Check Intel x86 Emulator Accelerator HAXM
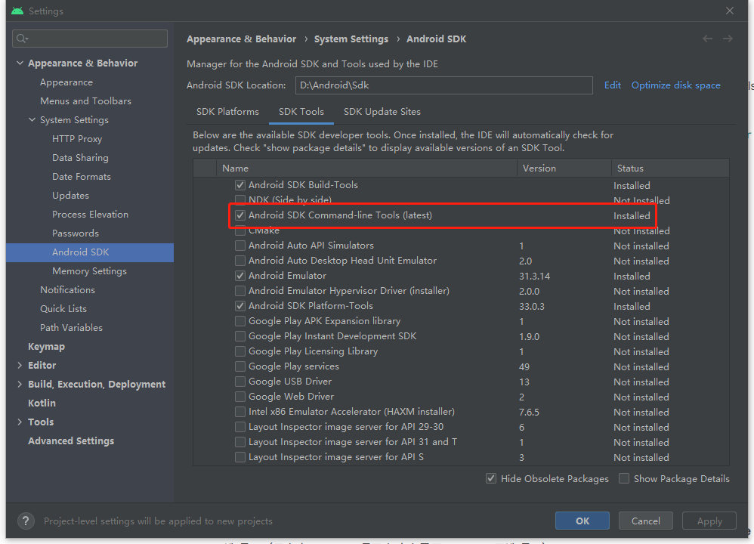 tap(240, 413)
